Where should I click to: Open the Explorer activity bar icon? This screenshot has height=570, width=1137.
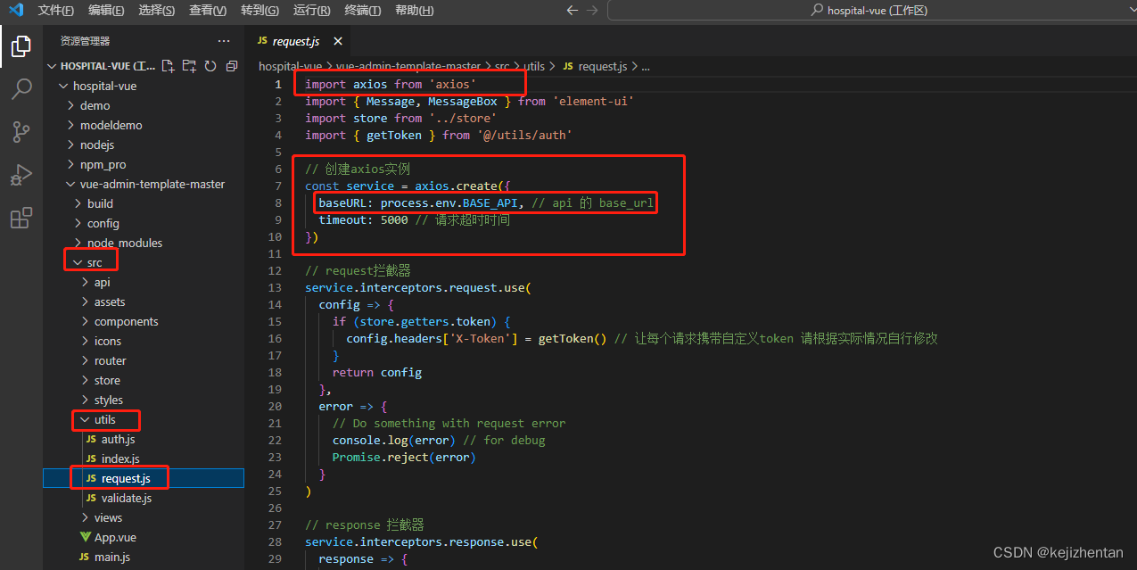coord(21,46)
